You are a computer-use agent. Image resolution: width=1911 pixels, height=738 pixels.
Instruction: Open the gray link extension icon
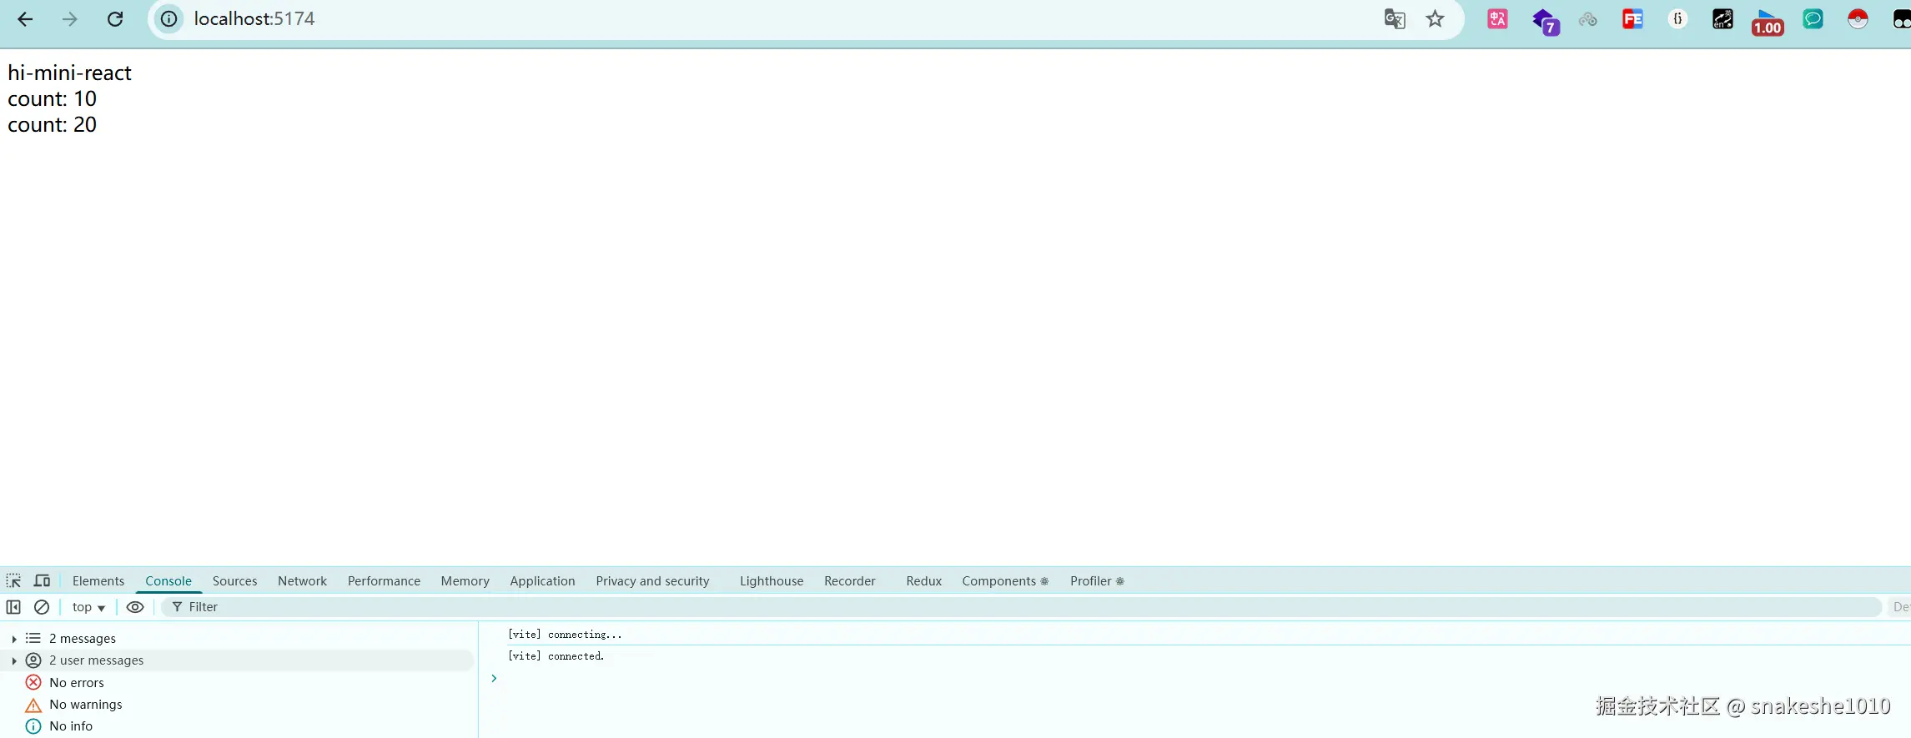1588,19
